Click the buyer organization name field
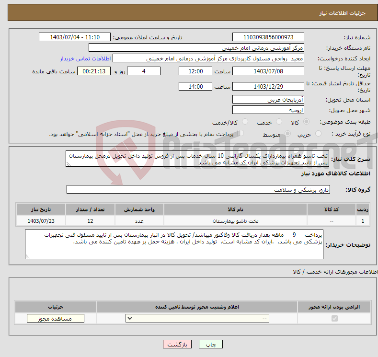This screenshot has height=357, width=378. (x=196, y=48)
